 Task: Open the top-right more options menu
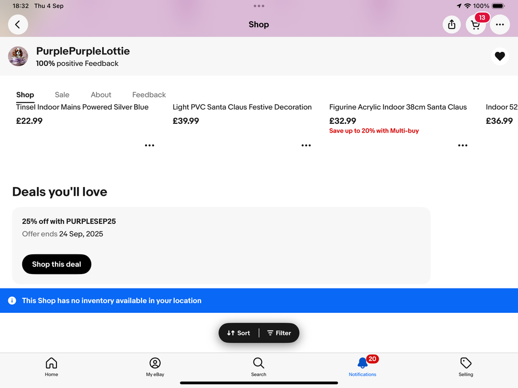tap(500, 24)
